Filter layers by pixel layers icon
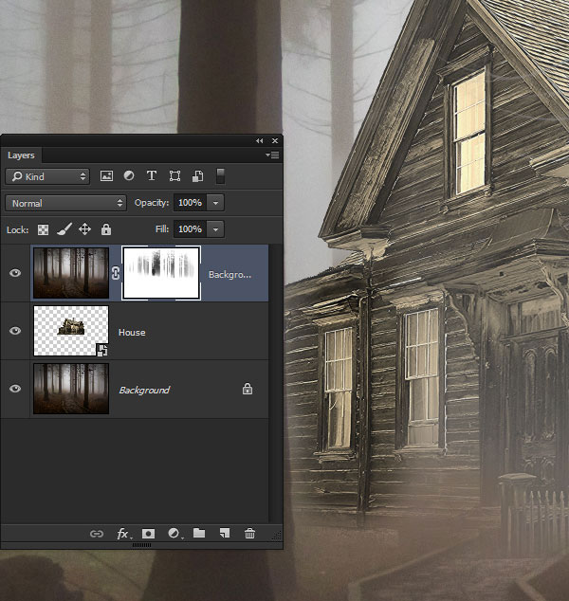This screenshot has width=569, height=601. [x=106, y=176]
